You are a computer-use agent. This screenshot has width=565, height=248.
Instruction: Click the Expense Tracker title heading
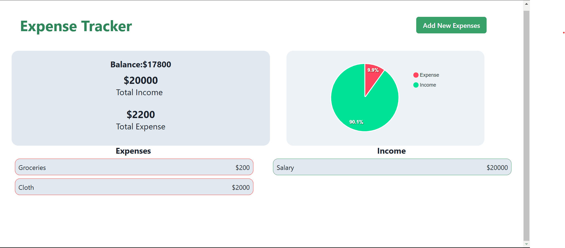(76, 26)
